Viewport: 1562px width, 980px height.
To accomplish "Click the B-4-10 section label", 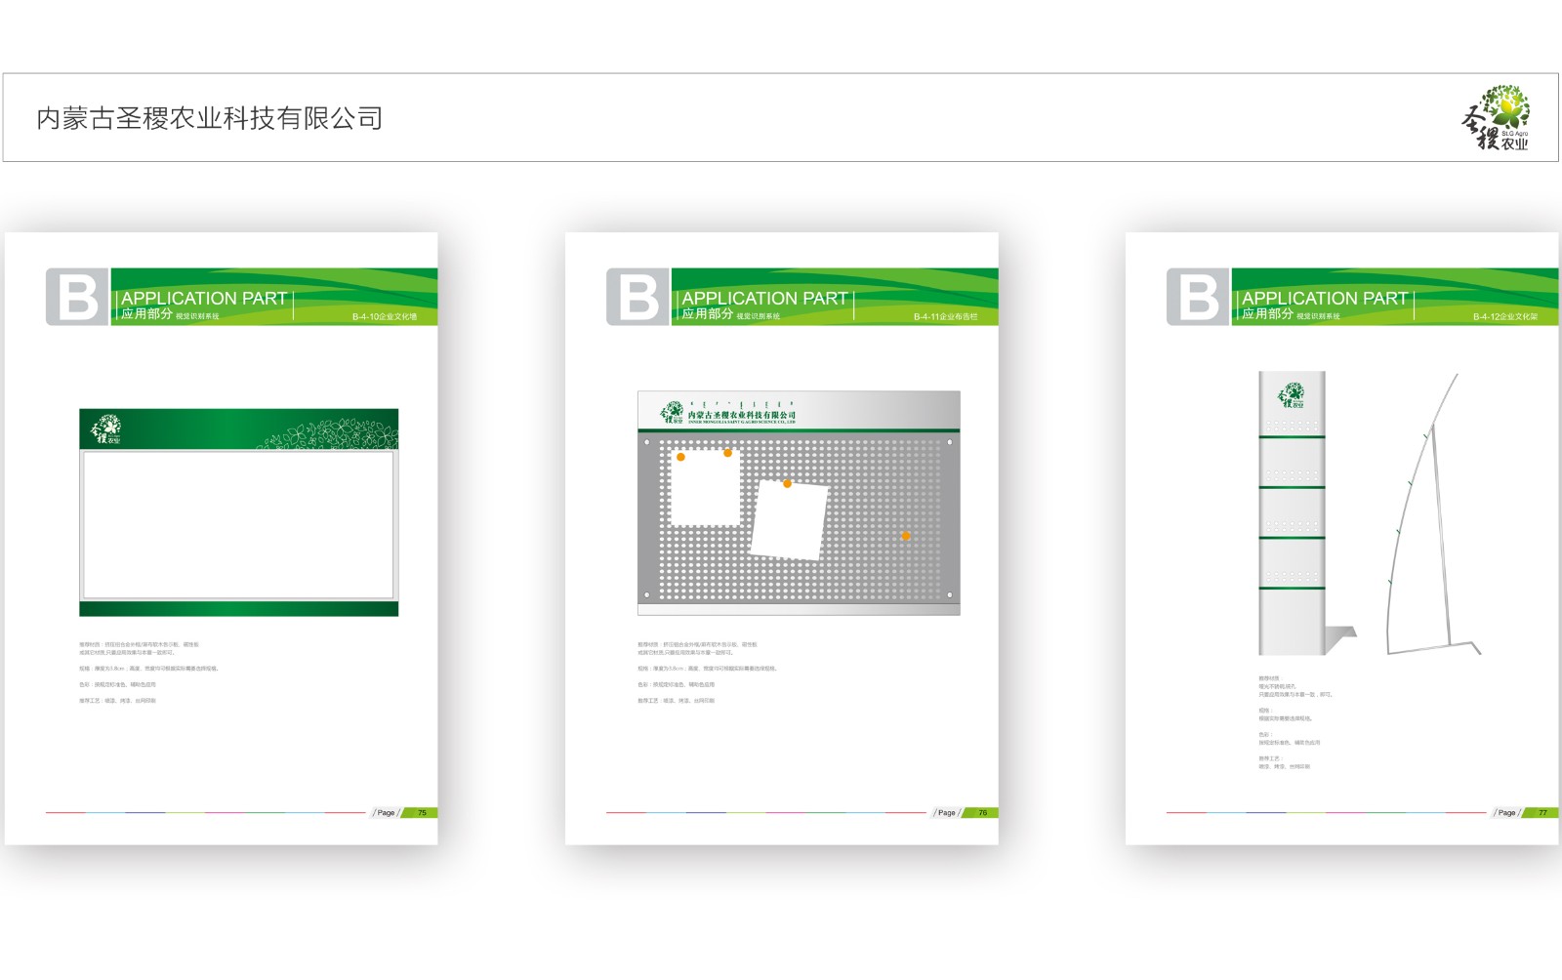I will 384,316.
